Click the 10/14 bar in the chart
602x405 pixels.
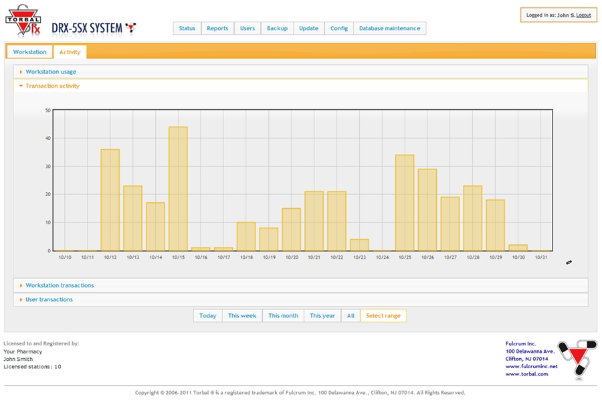pos(155,227)
